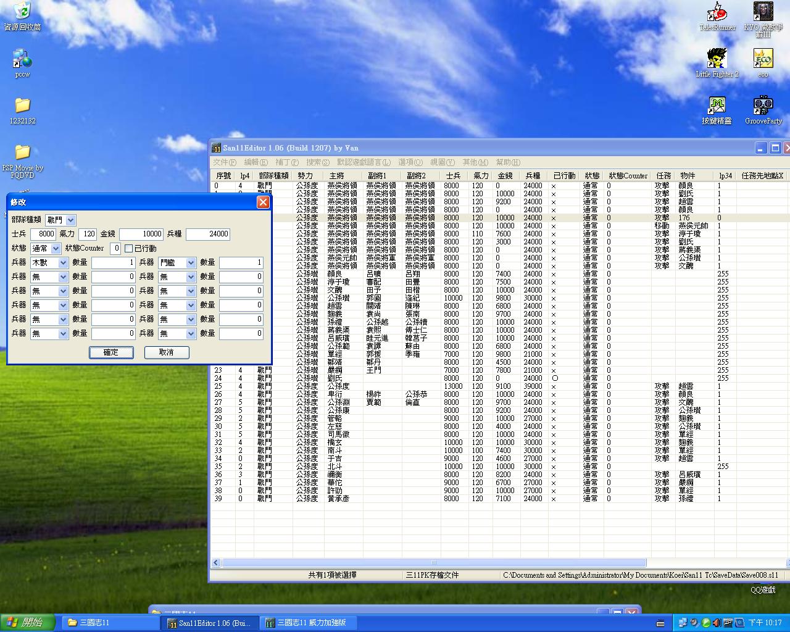Open the 默認遊戲語言(L) menu
Viewport: 790px width, 632px height.
click(x=364, y=162)
